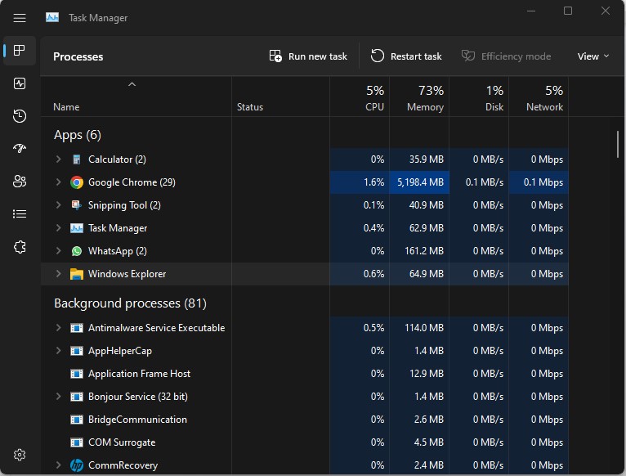Viewport: 626px width, 476px height.
Task: Click the Antimalware Service Executable icon
Action: pos(76,328)
